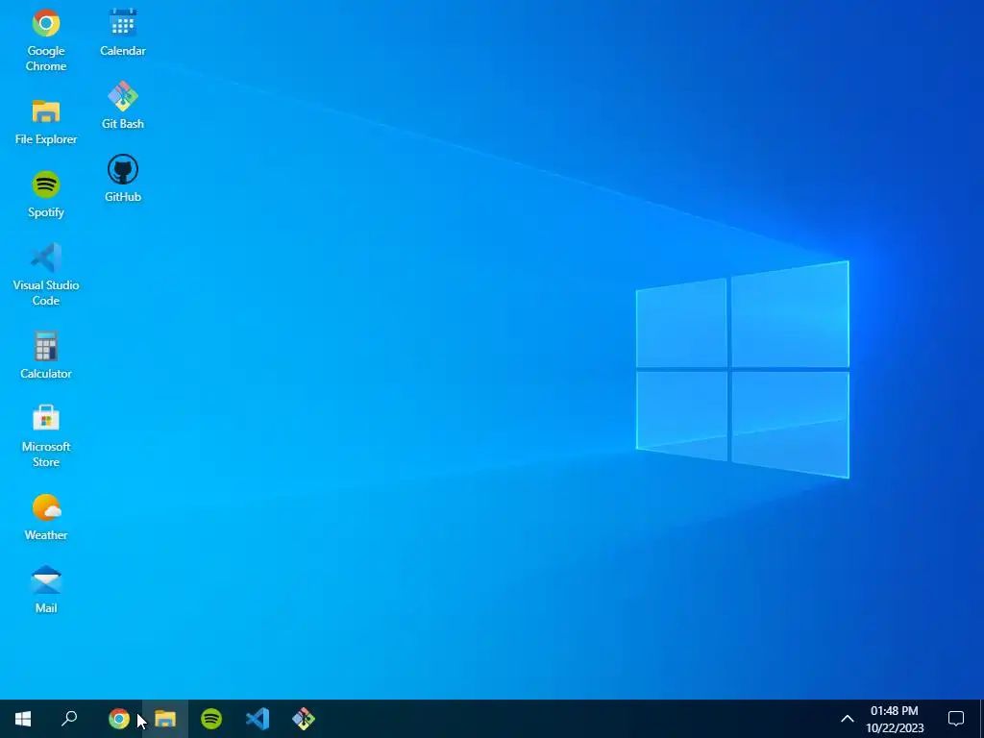Image resolution: width=984 pixels, height=738 pixels.
Task: Open Spotify from the taskbar
Action: pyautogui.click(x=211, y=719)
